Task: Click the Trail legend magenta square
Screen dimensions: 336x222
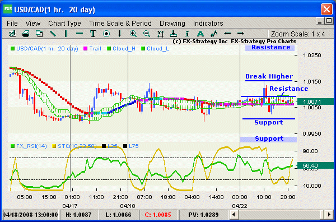Action: pos(86,49)
